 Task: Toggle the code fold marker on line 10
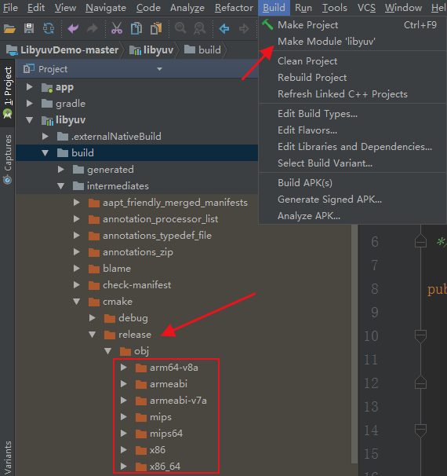[x=420, y=336]
